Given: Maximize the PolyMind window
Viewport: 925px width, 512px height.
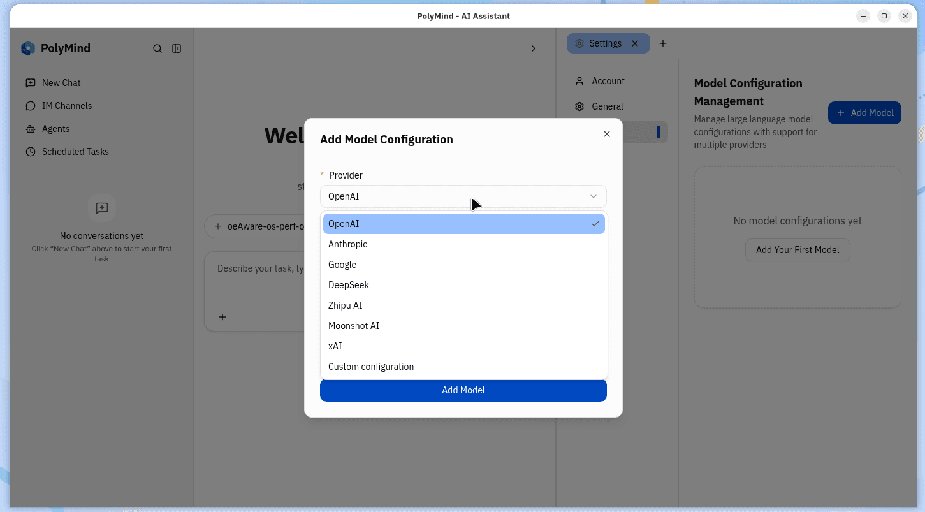Looking at the screenshot, I should [884, 16].
